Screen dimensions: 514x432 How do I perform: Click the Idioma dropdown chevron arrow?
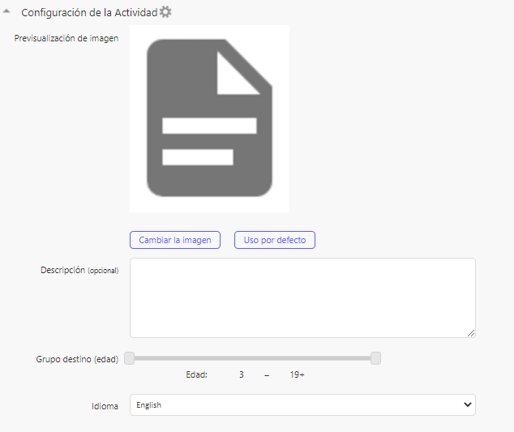[x=468, y=404]
